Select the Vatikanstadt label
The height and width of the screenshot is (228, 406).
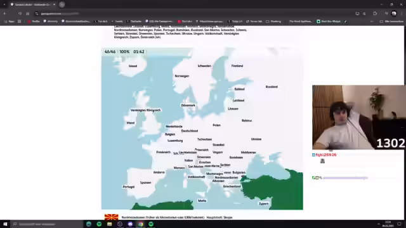coord(196,177)
